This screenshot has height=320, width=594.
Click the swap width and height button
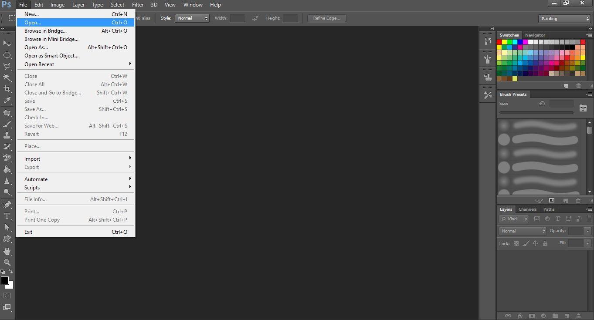tap(255, 18)
